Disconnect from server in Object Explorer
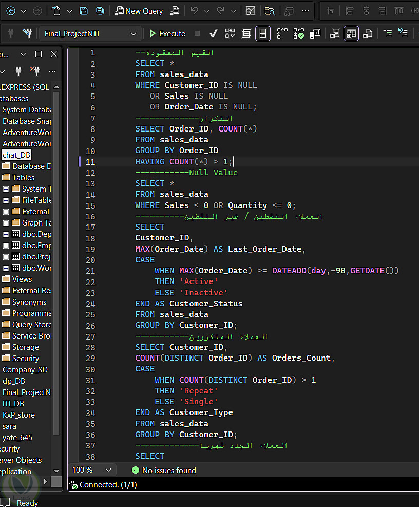 35,71
